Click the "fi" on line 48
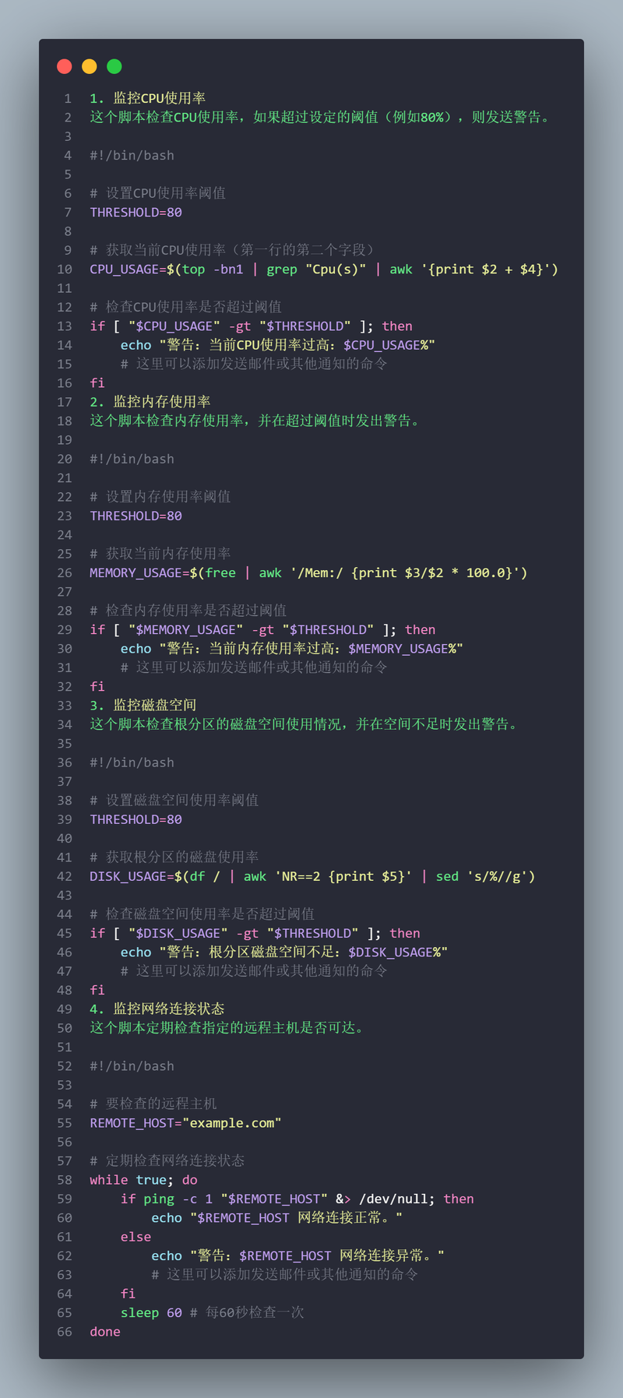This screenshot has height=1398, width=623. [97, 990]
